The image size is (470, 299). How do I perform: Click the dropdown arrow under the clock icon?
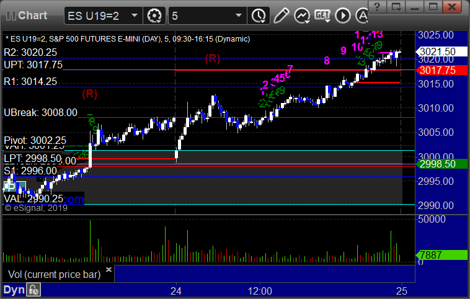click(x=262, y=22)
